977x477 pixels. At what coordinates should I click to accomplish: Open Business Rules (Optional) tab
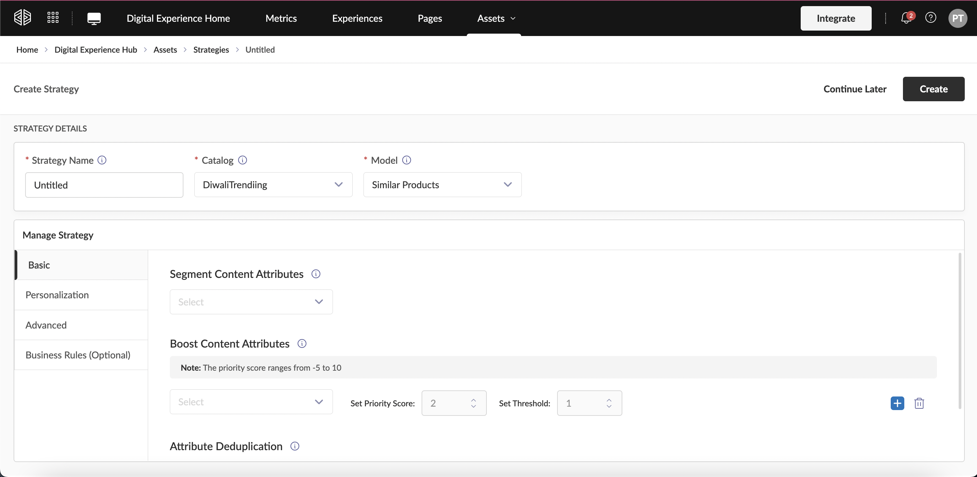point(78,355)
